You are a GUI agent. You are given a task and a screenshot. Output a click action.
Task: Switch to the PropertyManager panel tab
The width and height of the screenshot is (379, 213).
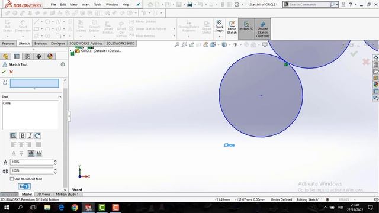[17, 56]
